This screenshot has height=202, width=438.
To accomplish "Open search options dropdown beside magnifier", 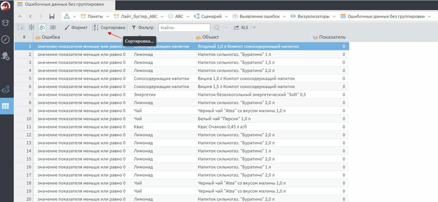I will click(226, 27).
